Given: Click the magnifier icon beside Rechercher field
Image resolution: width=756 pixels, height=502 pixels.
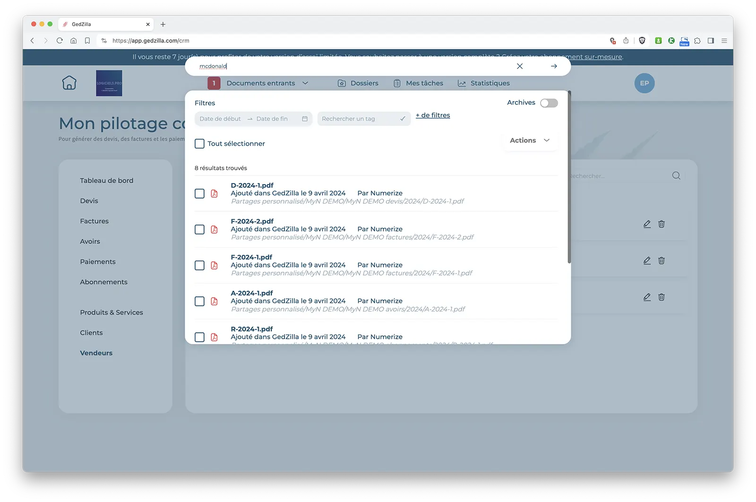Looking at the screenshot, I should click(x=676, y=176).
